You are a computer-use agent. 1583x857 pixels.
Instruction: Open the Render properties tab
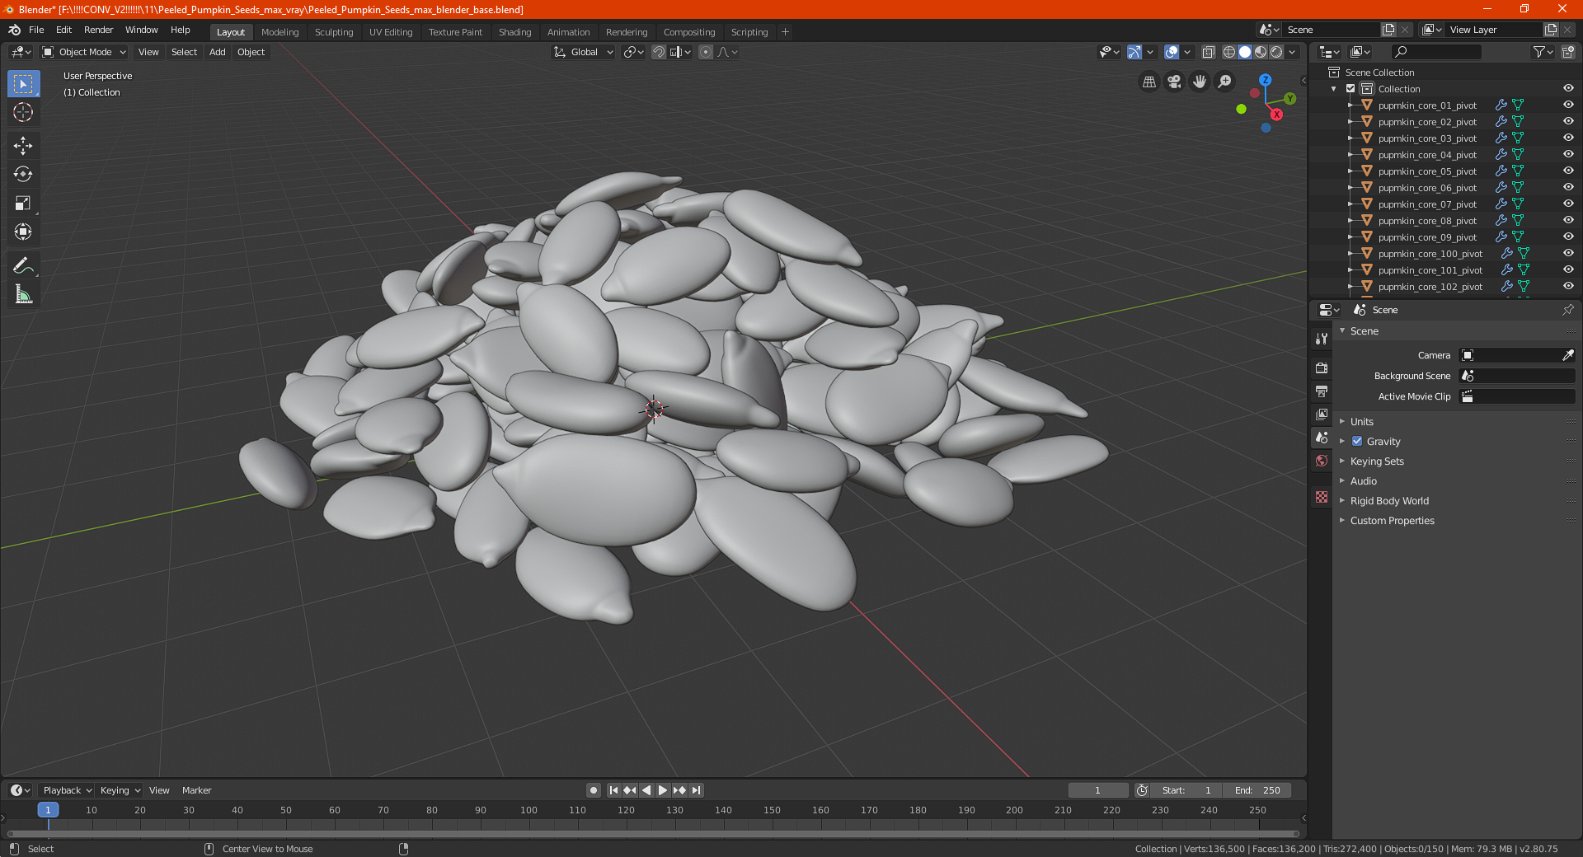click(1322, 368)
